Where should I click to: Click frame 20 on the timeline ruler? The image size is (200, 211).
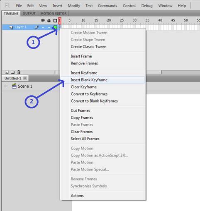coord(109,20)
